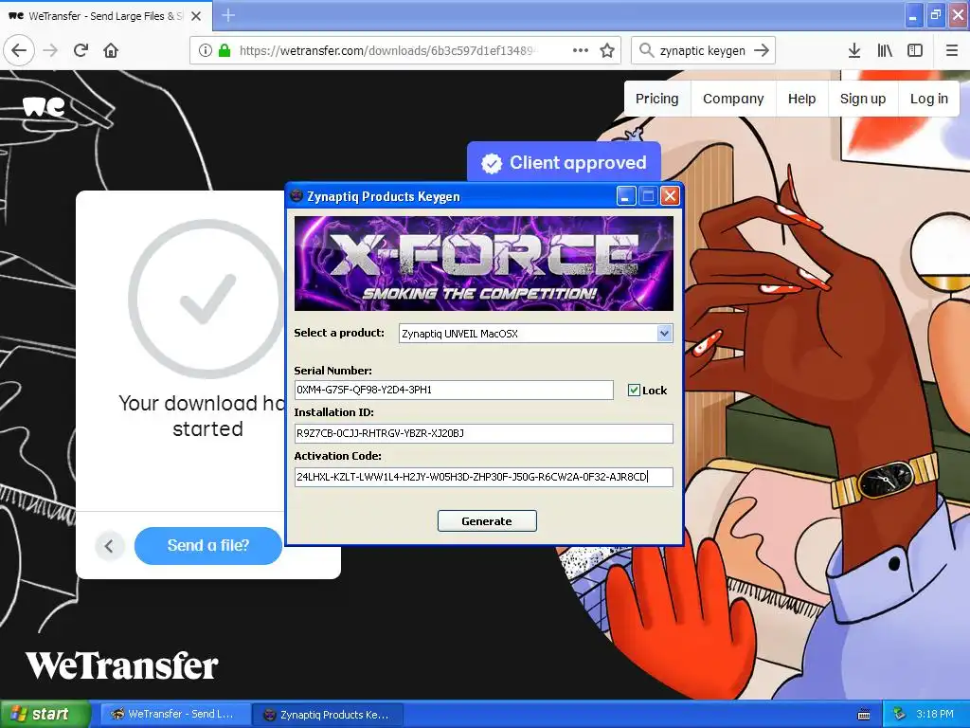This screenshot has height=728, width=970.
Task: Close the Zynaptiq Products Keygen window
Action: coord(670,196)
